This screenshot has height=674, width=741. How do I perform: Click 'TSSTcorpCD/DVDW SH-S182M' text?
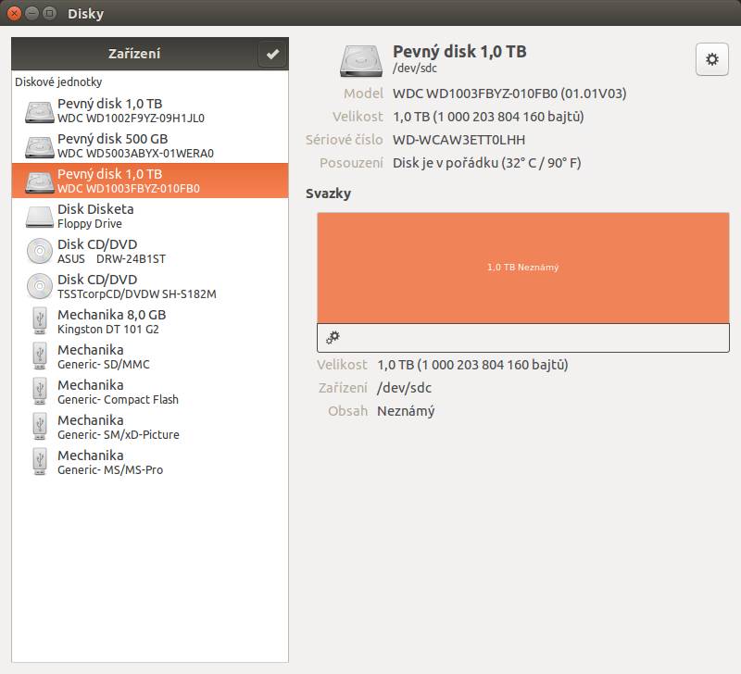(x=136, y=294)
